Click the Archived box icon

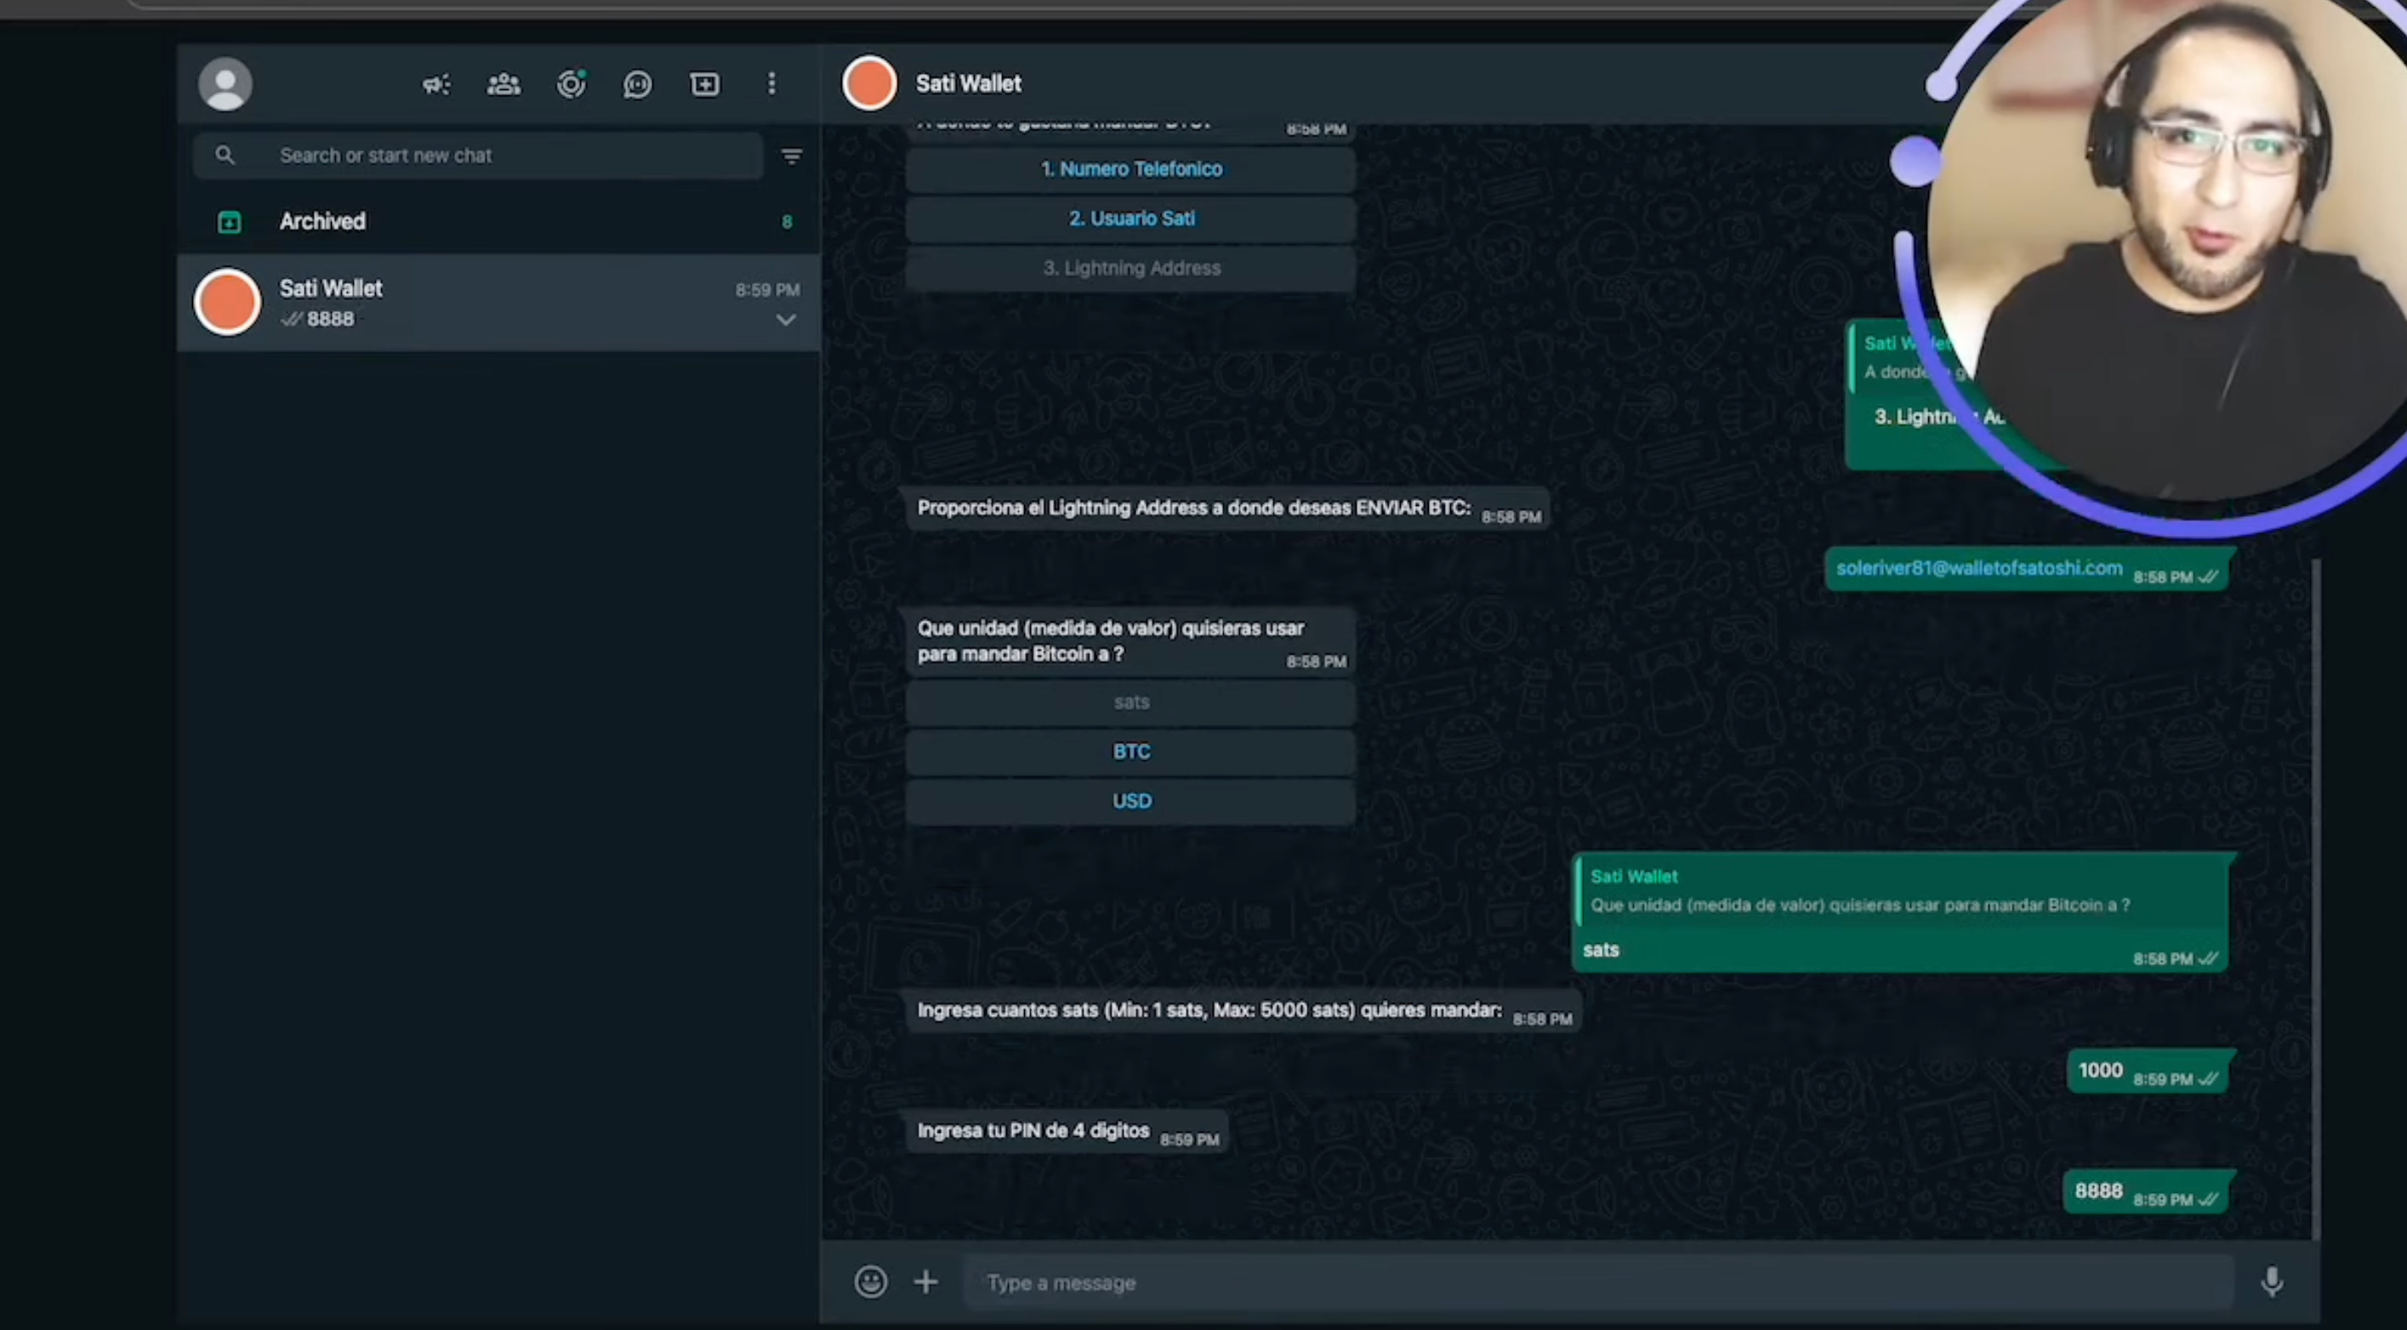tap(229, 222)
